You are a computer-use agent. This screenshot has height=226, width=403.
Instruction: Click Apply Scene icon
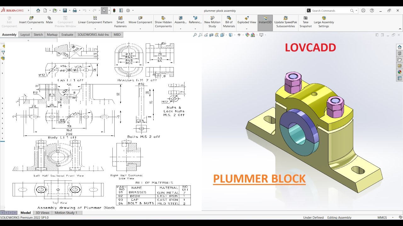tap(253, 35)
